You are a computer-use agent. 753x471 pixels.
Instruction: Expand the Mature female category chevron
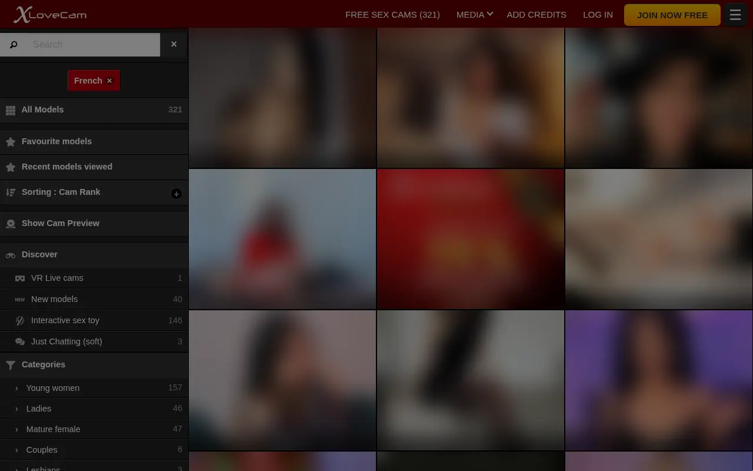(16, 429)
